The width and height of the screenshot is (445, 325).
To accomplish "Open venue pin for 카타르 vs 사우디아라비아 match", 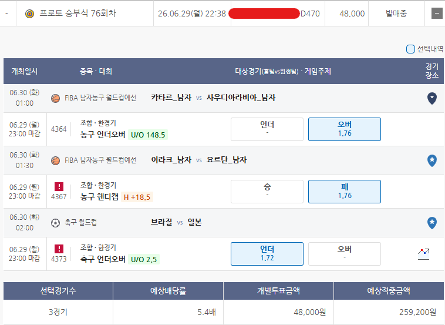I will click(432, 98).
